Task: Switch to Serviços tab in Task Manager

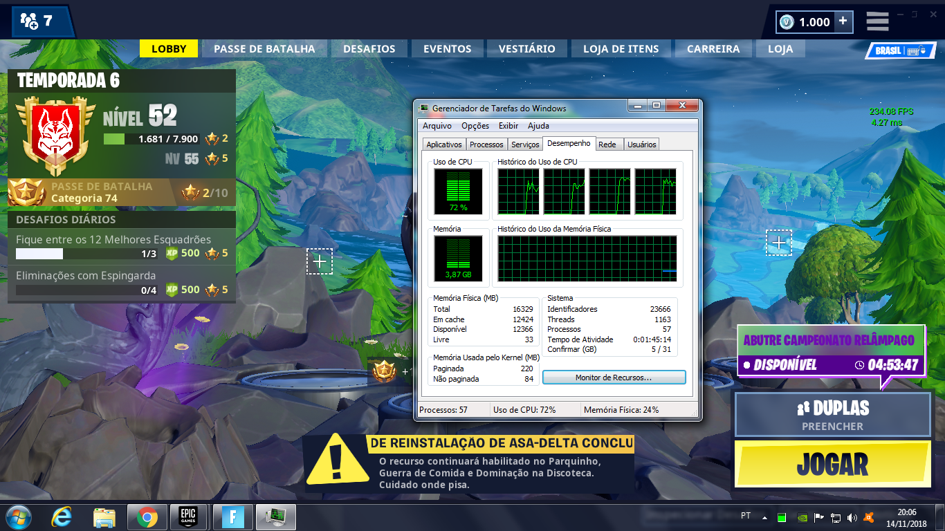Action: click(x=525, y=145)
